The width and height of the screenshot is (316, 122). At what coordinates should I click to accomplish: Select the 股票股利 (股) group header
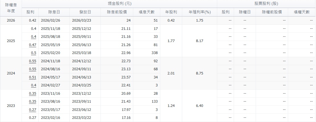click(x=266, y=4)
